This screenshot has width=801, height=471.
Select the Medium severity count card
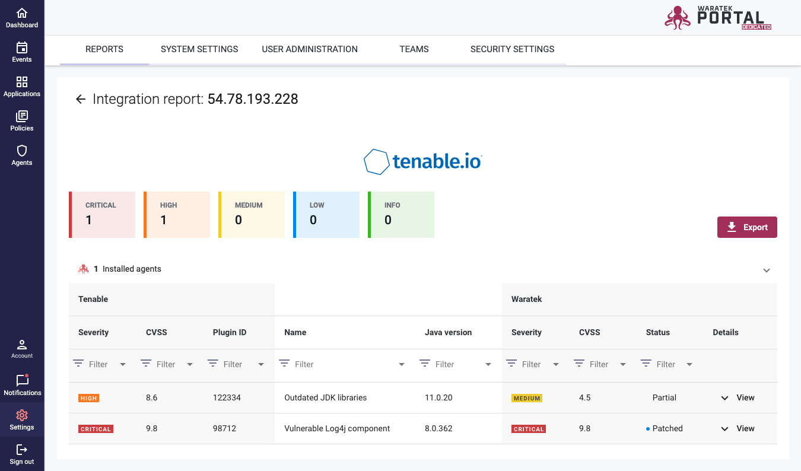(252, 215)
